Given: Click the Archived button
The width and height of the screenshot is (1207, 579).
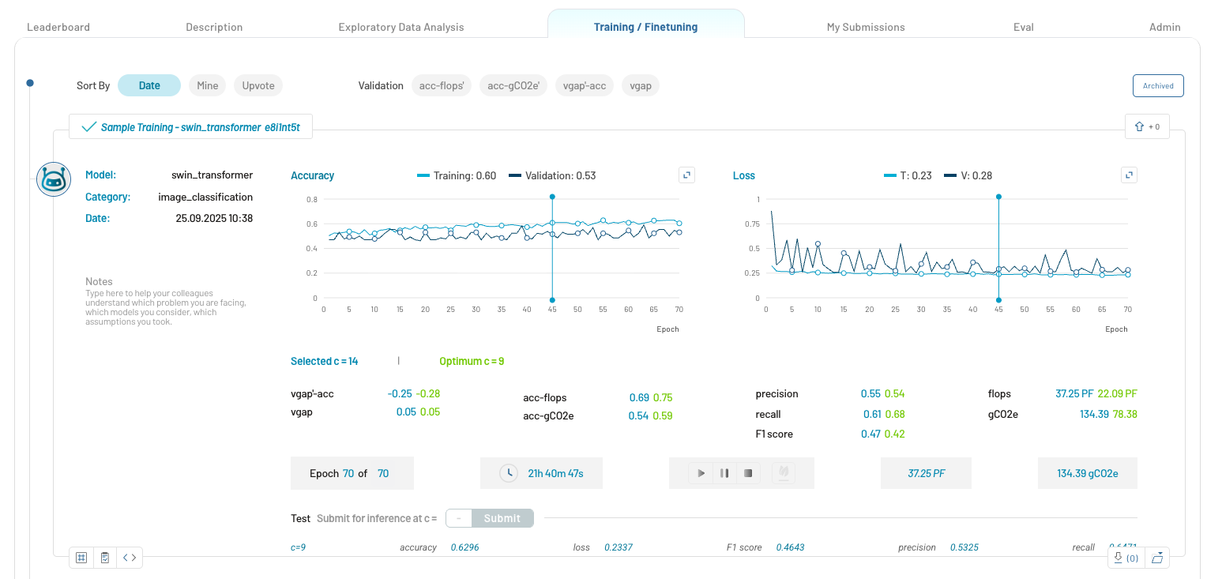Looking at the screenshot, I should coord(1157,85).
